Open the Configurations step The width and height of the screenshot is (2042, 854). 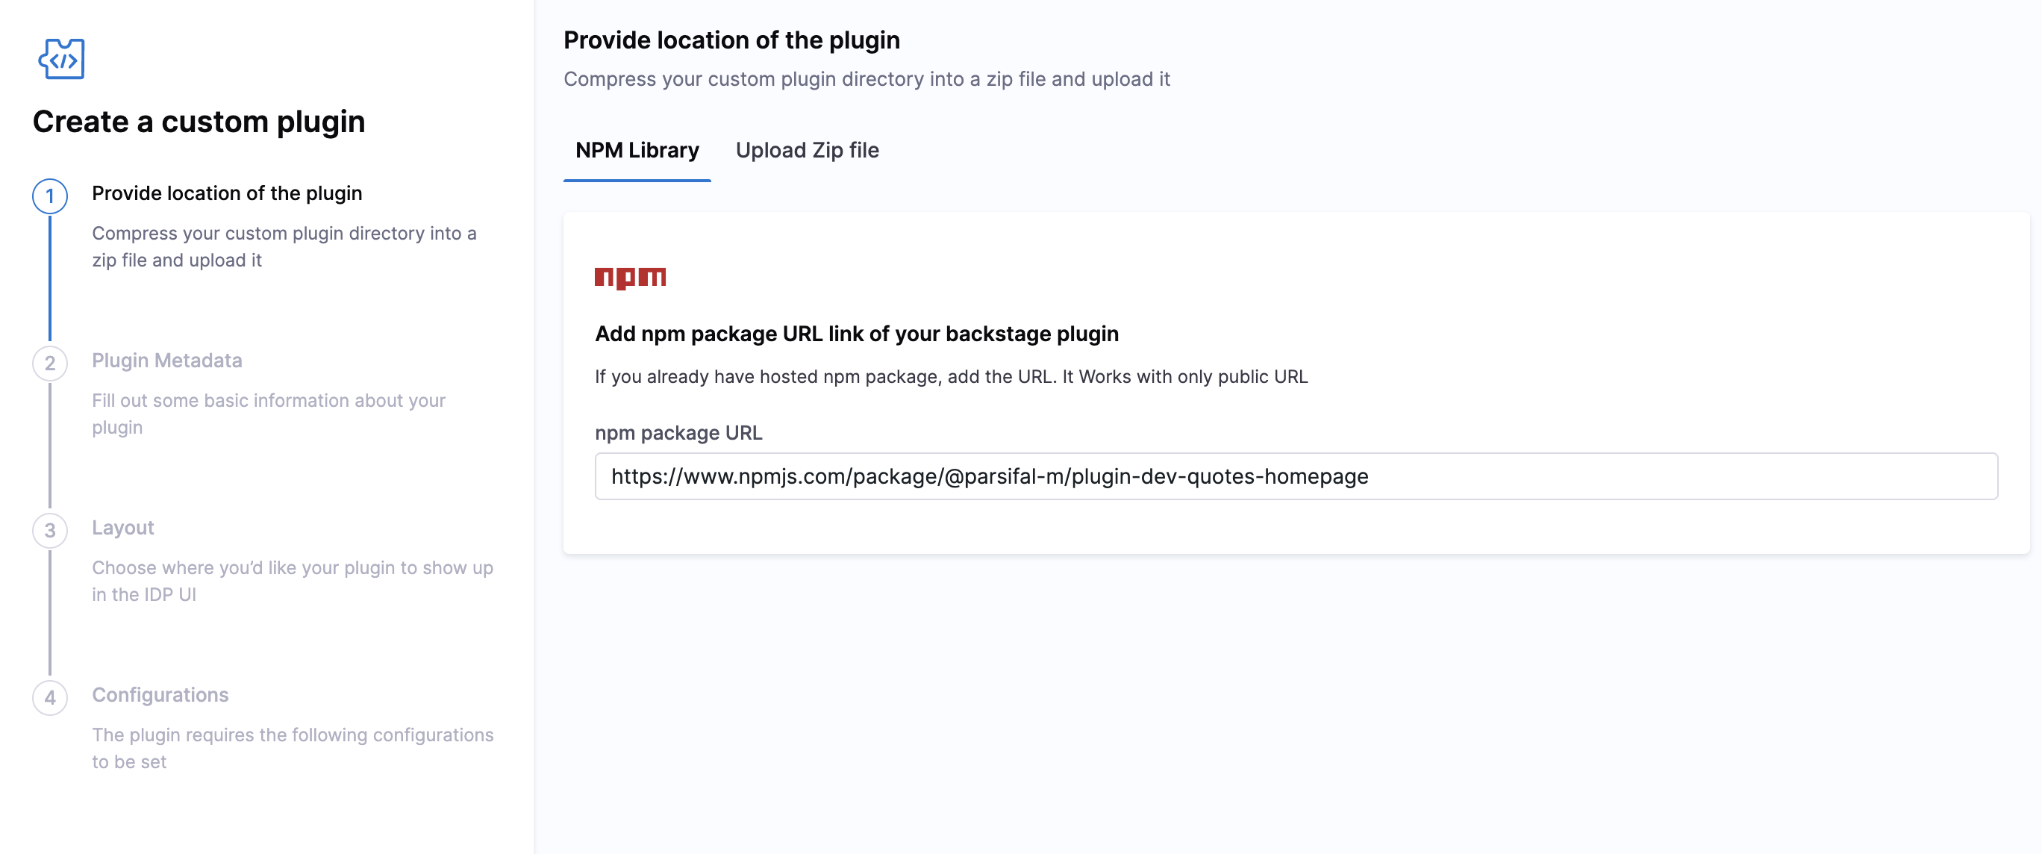pos(160,694)
